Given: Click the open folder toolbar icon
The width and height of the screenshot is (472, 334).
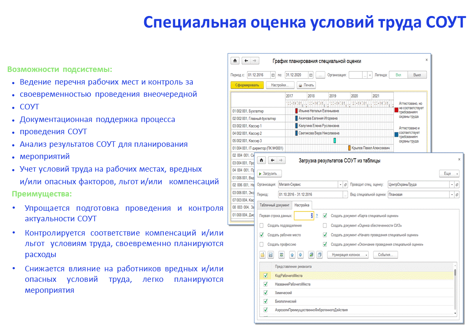Looking at the screenshot, I should tap(263, 255).
